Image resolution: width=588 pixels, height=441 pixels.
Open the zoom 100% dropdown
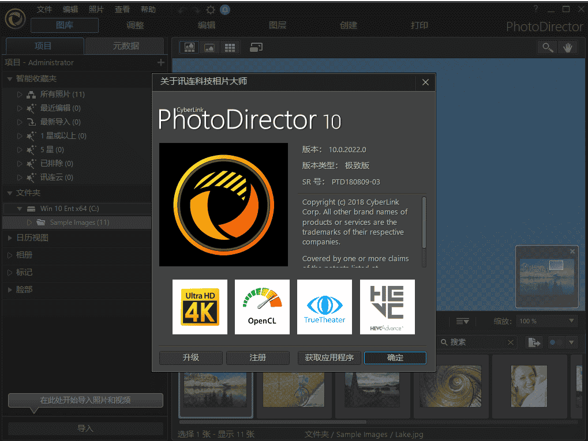coord(546,321)
